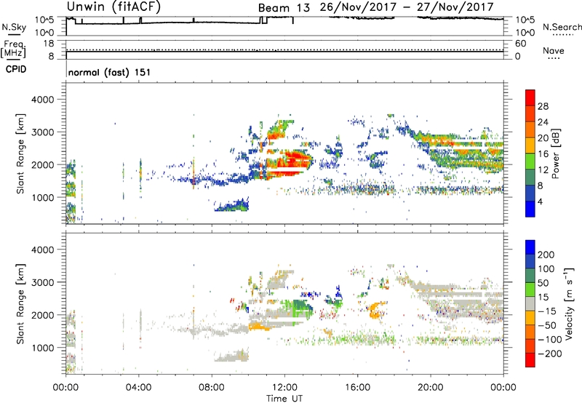The width and height of the screenshot is (582, 403).
Task: Click the 'N.Search' legend label
Action: pyautogui.click(x=562, y=27)
